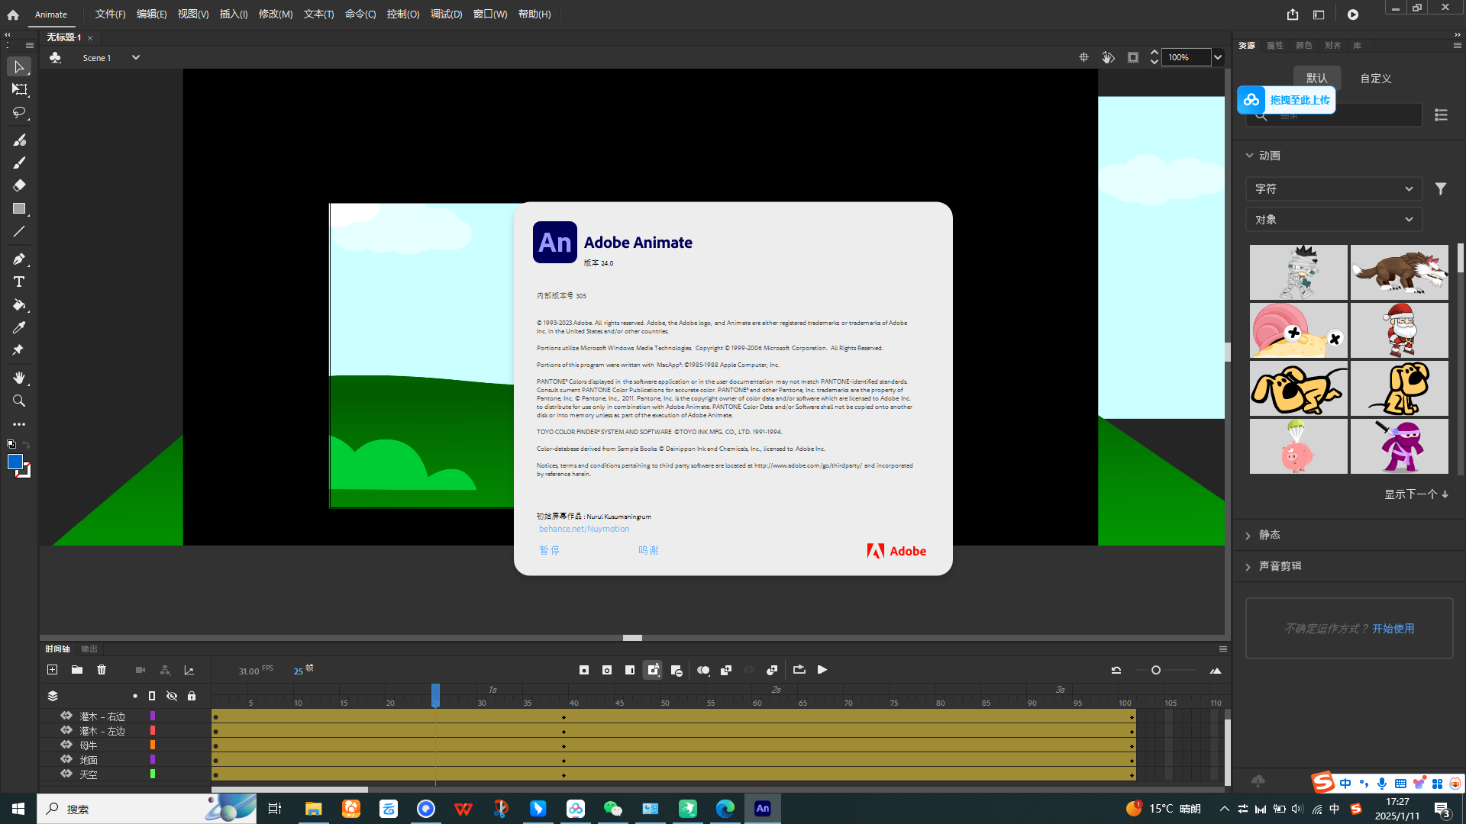Open the 字符 category dropdown
The width and height of the screenshot is (1466, 824).
[x=1334, y=188]
